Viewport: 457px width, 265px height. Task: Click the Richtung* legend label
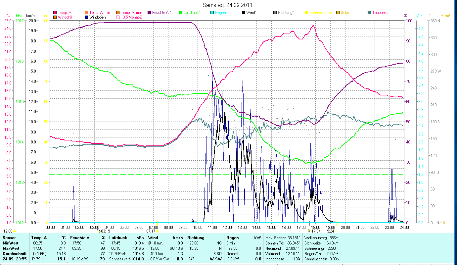pos(286,13)
